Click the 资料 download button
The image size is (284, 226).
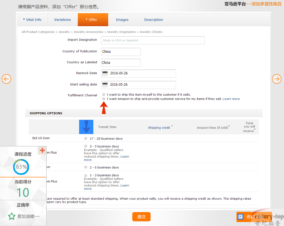[x=254, y=217]
